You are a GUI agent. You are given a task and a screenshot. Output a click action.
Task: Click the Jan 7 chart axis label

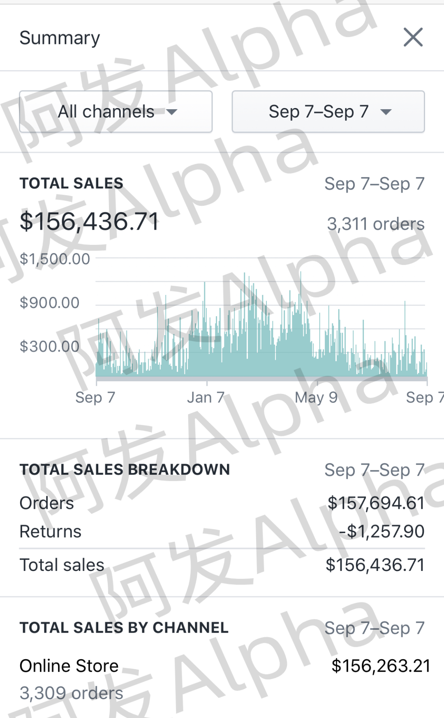[x=206, y=398]
